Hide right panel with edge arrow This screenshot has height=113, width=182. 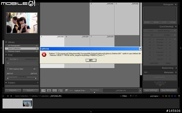click(x=181, y=48)
